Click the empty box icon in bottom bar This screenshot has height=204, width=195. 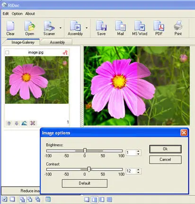coord(12,199)
